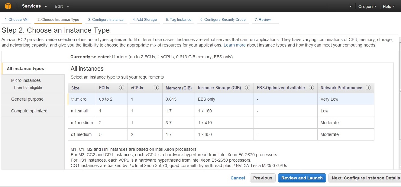The width and height of the screenshot is (401, 187).
Task: Go to the 7. Review step
Action: (x=263, y=20)
